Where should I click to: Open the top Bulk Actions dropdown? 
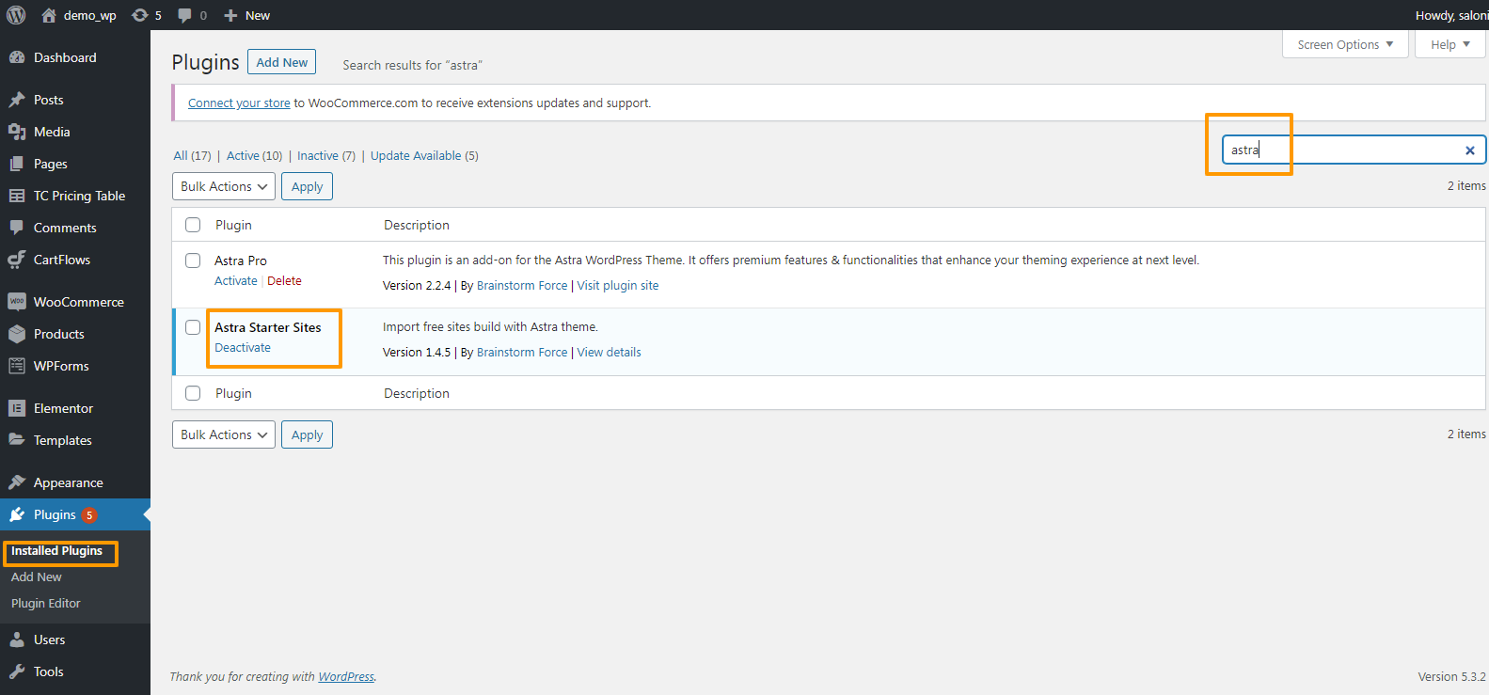click(x=224, y=186)
